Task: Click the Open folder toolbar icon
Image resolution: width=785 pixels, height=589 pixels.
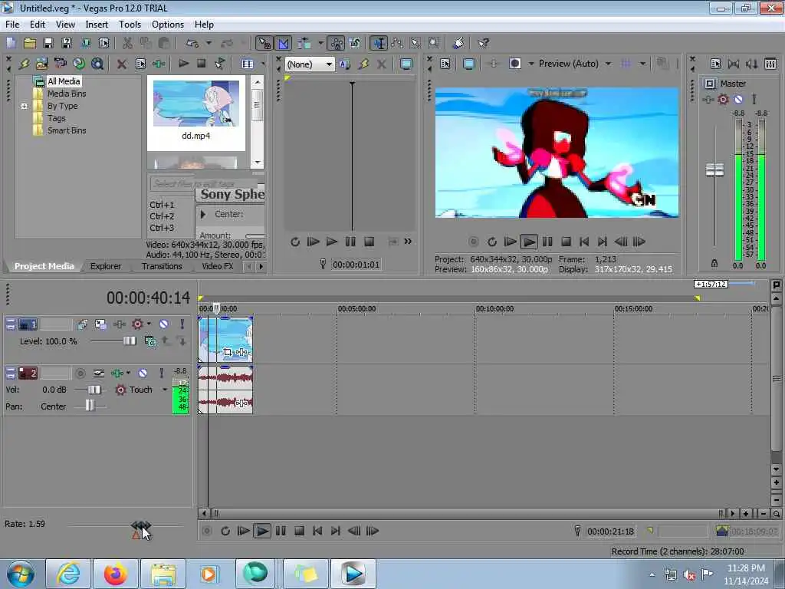Action: pyautogui.click(x=30, y=43)
